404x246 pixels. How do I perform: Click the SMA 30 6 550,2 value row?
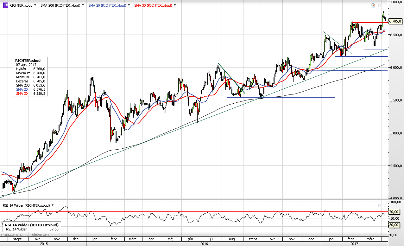coord(30,94)
